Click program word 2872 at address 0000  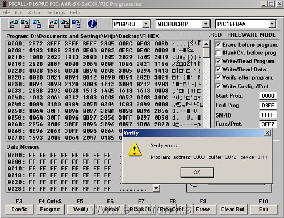point(36,44)
